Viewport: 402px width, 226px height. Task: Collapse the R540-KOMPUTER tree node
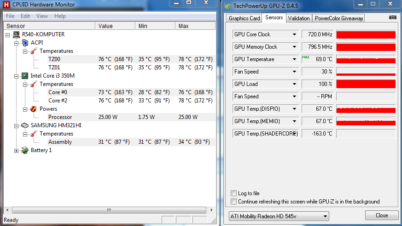(8, 35)
